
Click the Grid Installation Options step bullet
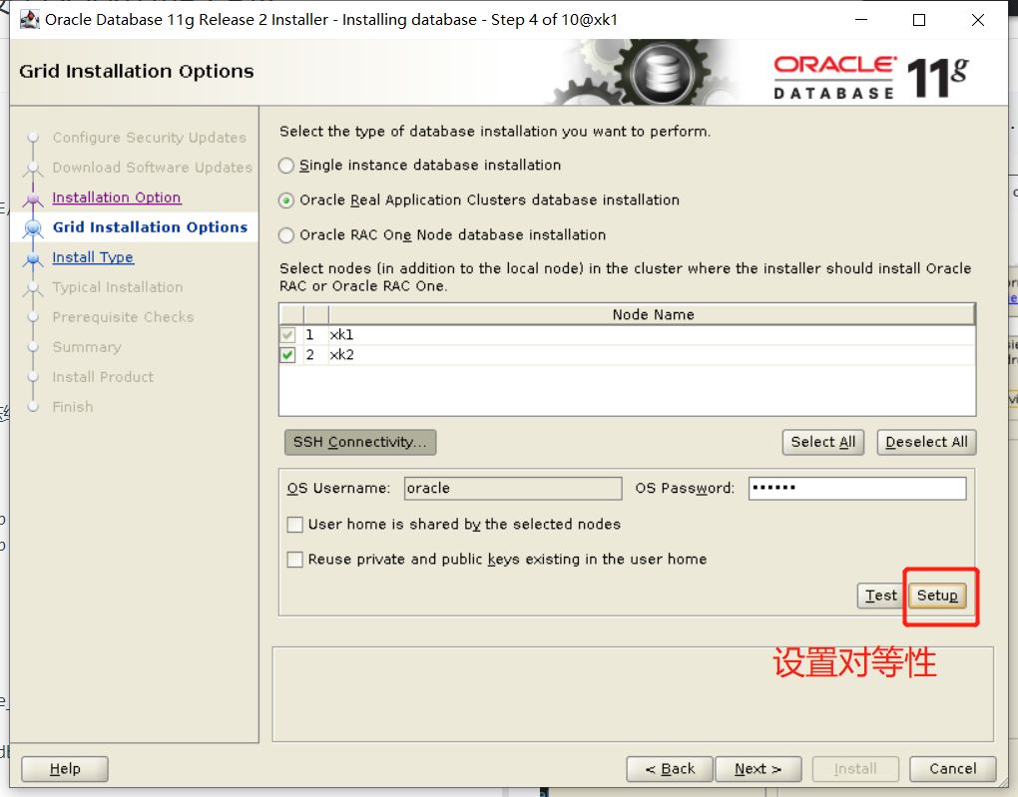click(33, 227)
